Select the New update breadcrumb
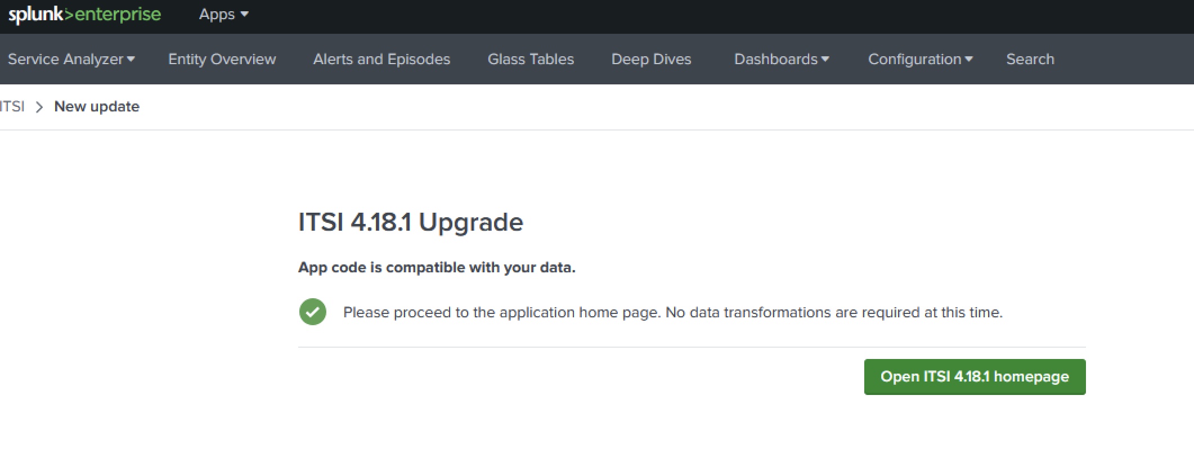 [96, 106]
